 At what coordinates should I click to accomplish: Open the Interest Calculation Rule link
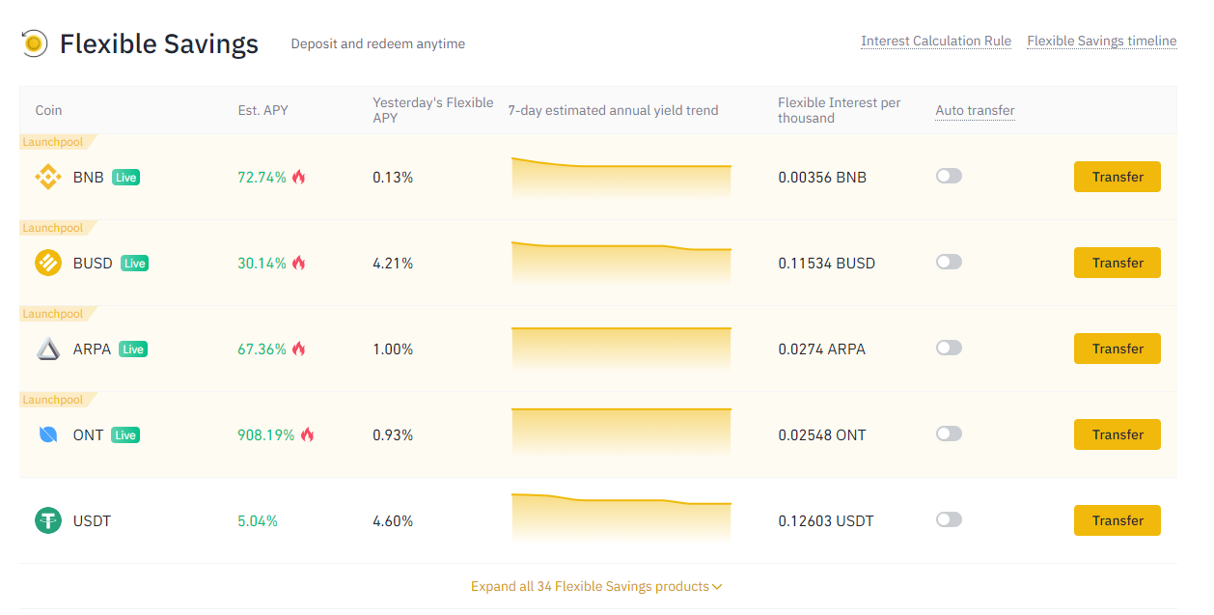935,41
